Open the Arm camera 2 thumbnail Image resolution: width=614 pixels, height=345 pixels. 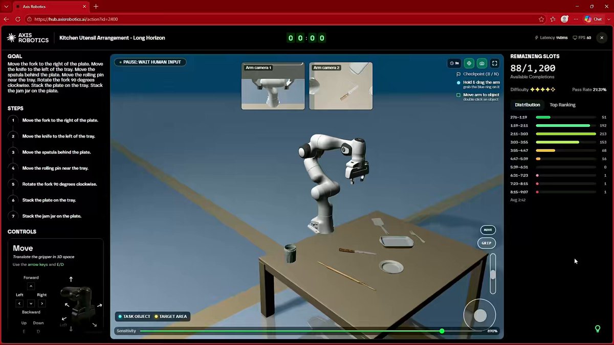341,86
